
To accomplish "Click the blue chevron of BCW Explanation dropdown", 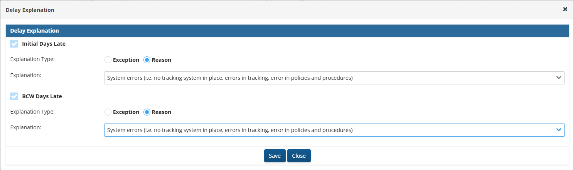I will [x=558, y=130].
